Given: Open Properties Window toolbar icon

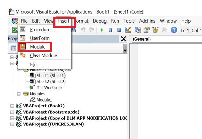Looking at the screenshot, I should click(146, 30).
